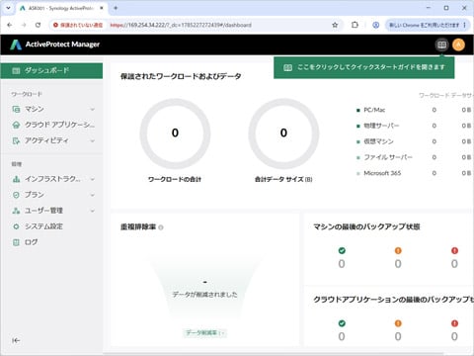The width and height of the screenshot is (474, 356).
Task: Open システム設定 in the sidebar
Action: click(51, 226)
